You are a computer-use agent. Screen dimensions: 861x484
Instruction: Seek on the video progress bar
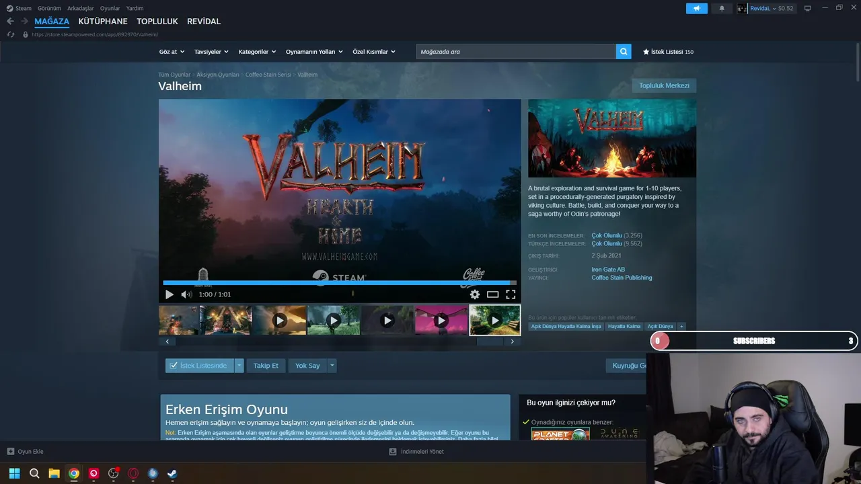point(340,283)
